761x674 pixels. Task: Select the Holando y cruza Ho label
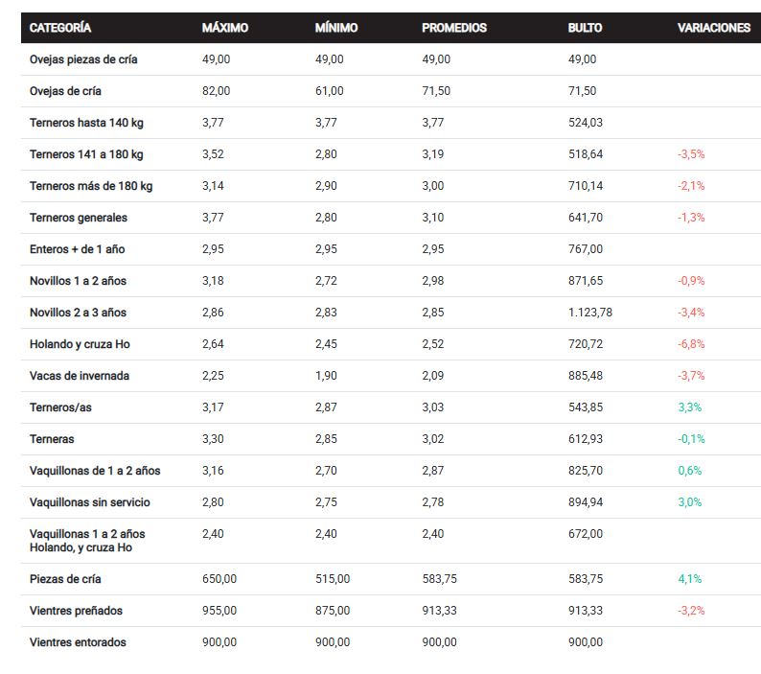pyautogui.click(x=80, y=344)
